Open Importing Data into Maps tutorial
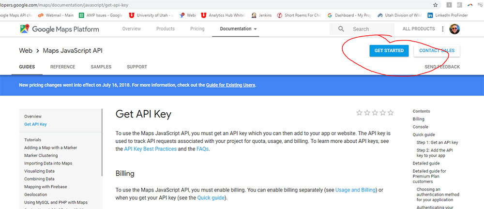484x209 pixels. [x=48, y=163]
